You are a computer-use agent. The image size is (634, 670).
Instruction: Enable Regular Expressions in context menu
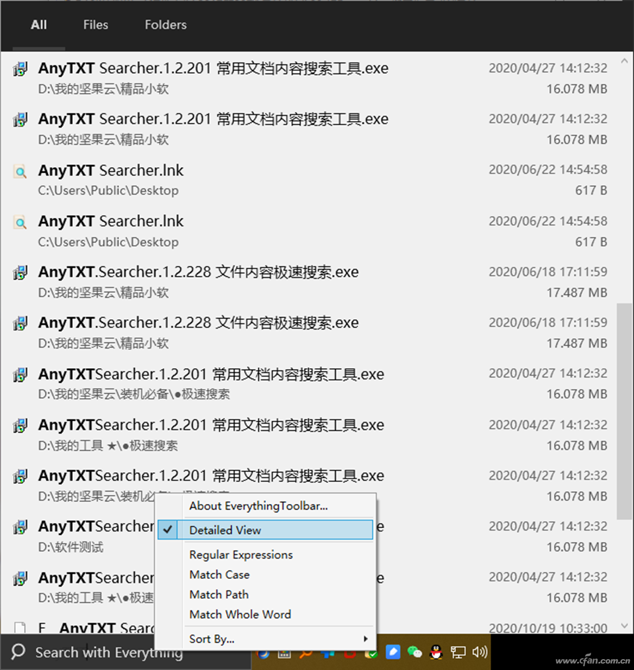click(x=241, y=555)
